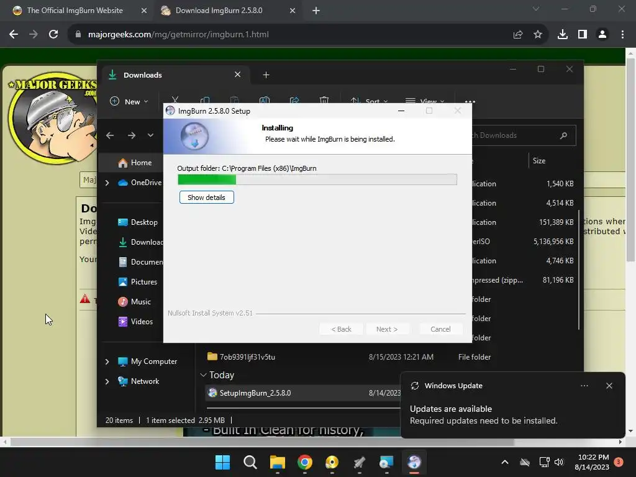Click Show details in ImgBurn setup

tap(206, 198)
